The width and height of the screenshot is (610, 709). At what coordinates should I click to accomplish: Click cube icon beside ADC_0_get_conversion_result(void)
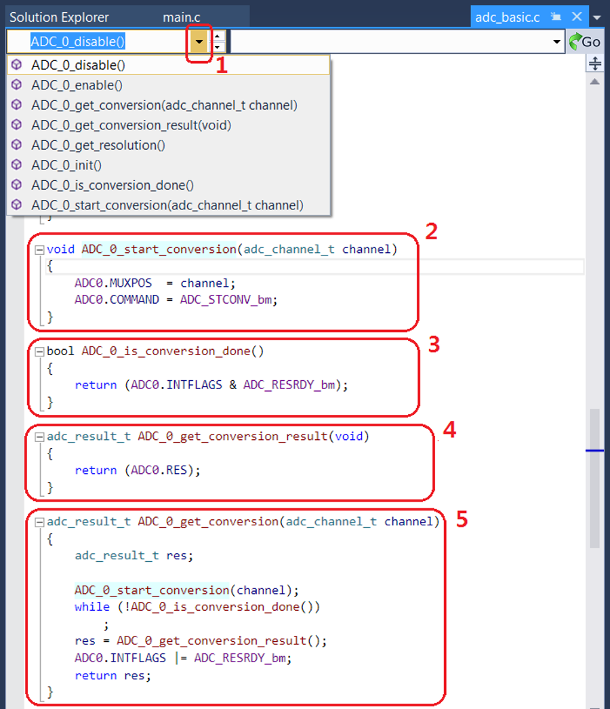(x=17, y=124)
